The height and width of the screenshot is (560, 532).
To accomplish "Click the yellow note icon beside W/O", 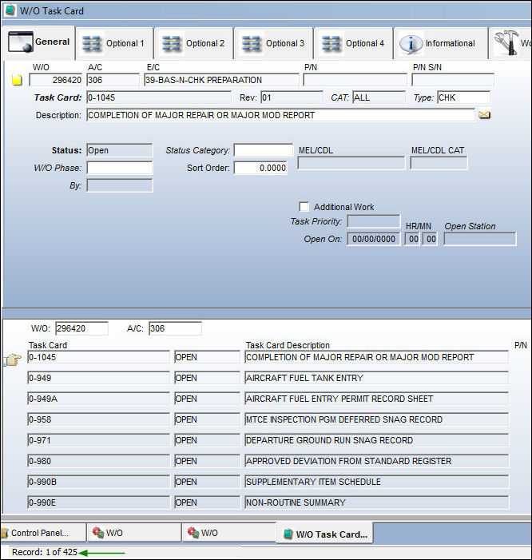I will pyautogui.click(x=17, y=80).
